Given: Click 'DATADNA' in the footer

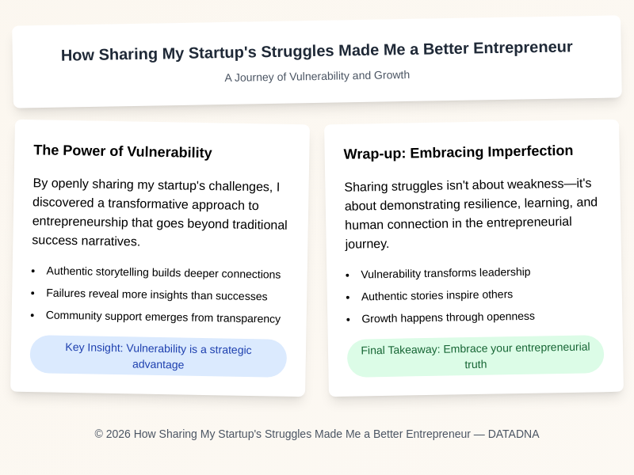Looking at the screenshot, I should point(514,434).
